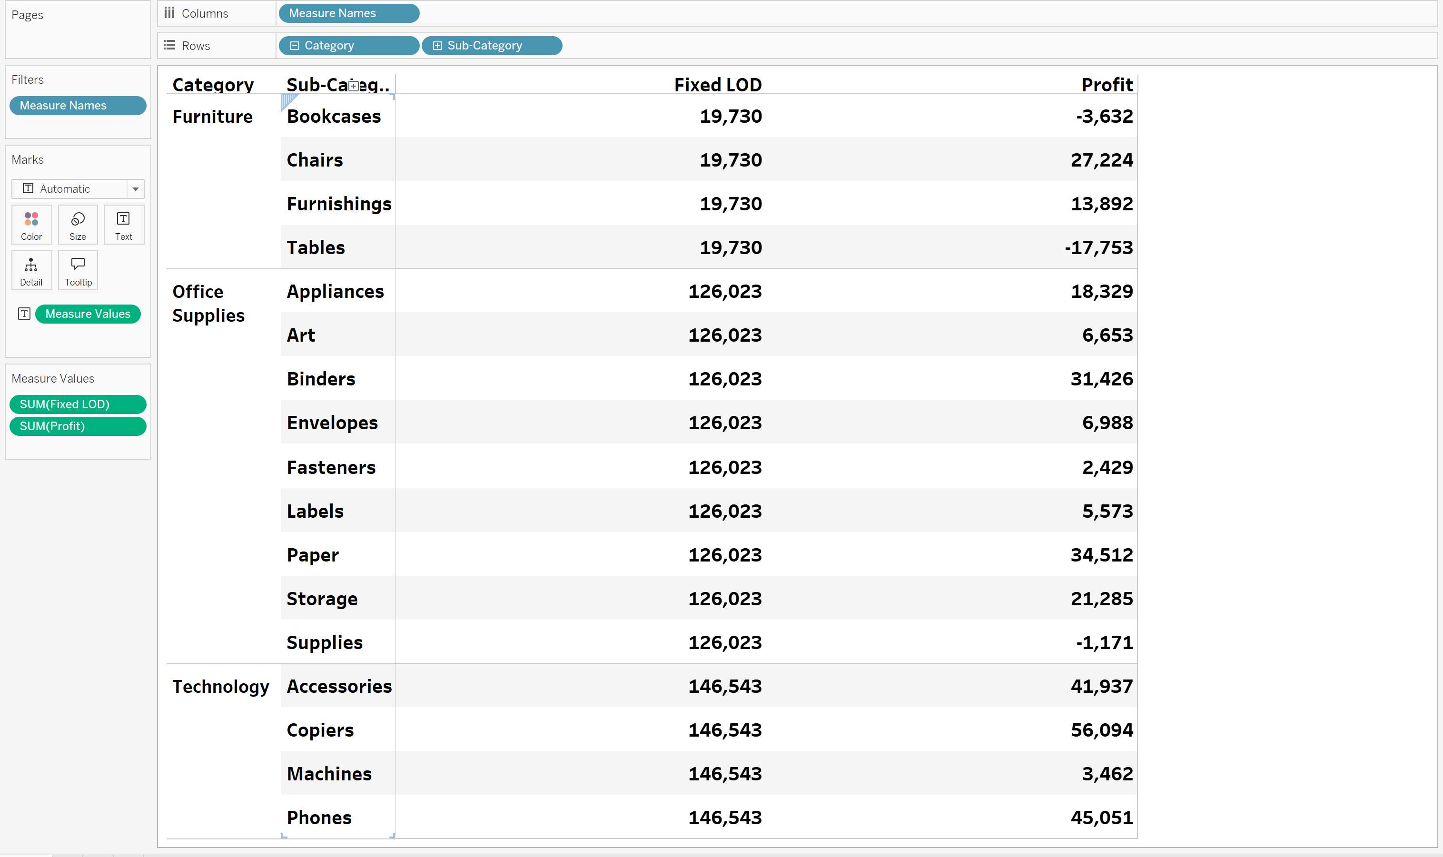Select the Measure Names pill on Columns
The image size is (1443, 857).
pyautogui.click(x=348, y=13)
